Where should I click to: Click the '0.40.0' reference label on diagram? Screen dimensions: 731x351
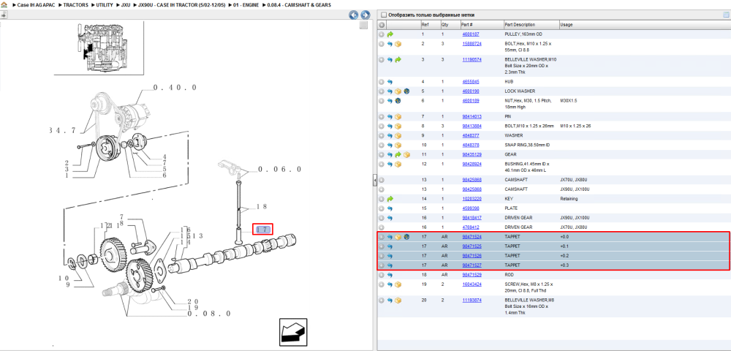175,88
